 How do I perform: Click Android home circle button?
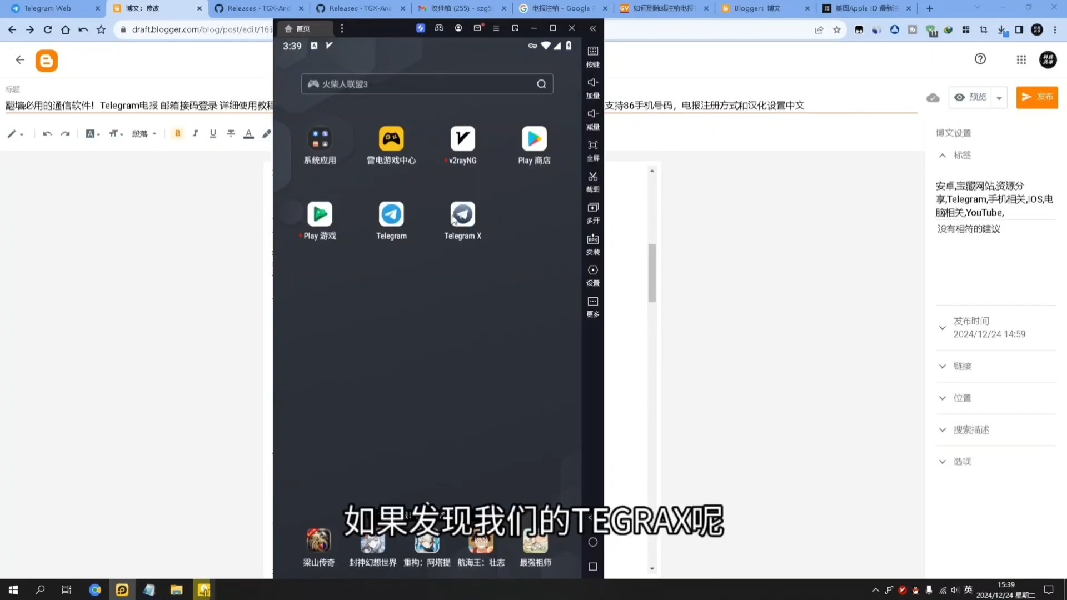click(x=593, y=542)
